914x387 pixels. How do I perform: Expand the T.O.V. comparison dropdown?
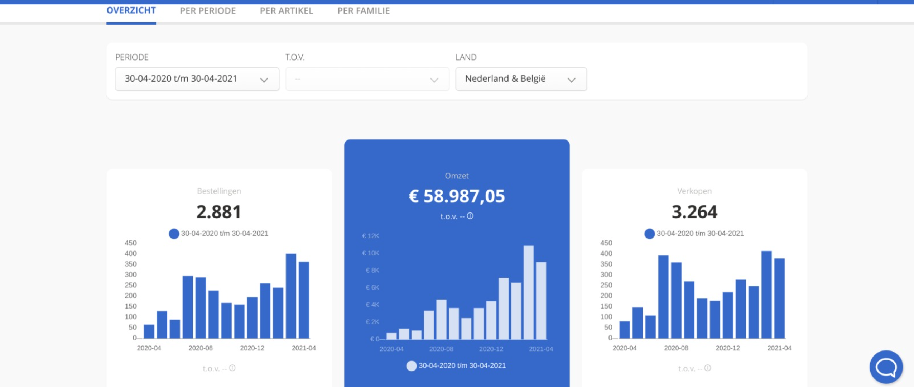click(x=367, y=79)
